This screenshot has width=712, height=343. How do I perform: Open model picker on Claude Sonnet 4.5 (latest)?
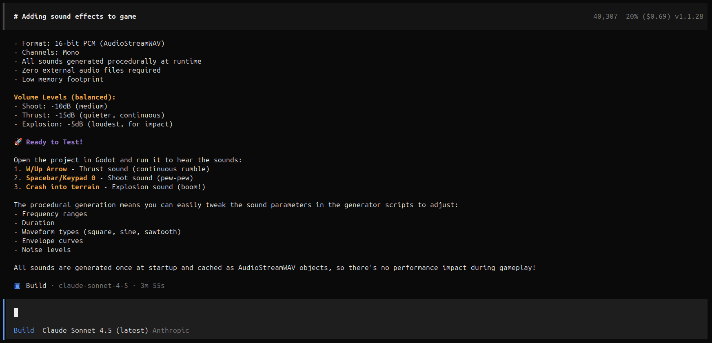pyautogui.click(x=95, y=330)
